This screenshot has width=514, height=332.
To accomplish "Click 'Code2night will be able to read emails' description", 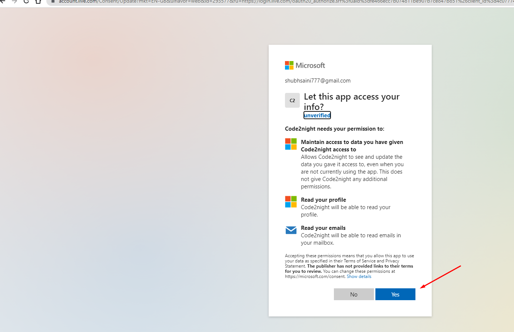I will coord(351,239).
